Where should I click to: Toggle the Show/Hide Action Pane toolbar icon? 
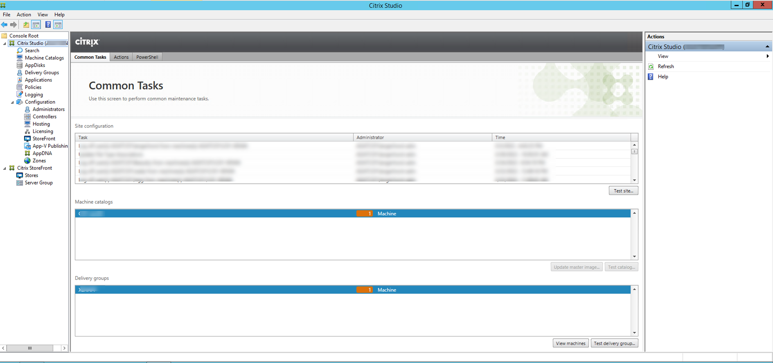[x=58, y=25]
